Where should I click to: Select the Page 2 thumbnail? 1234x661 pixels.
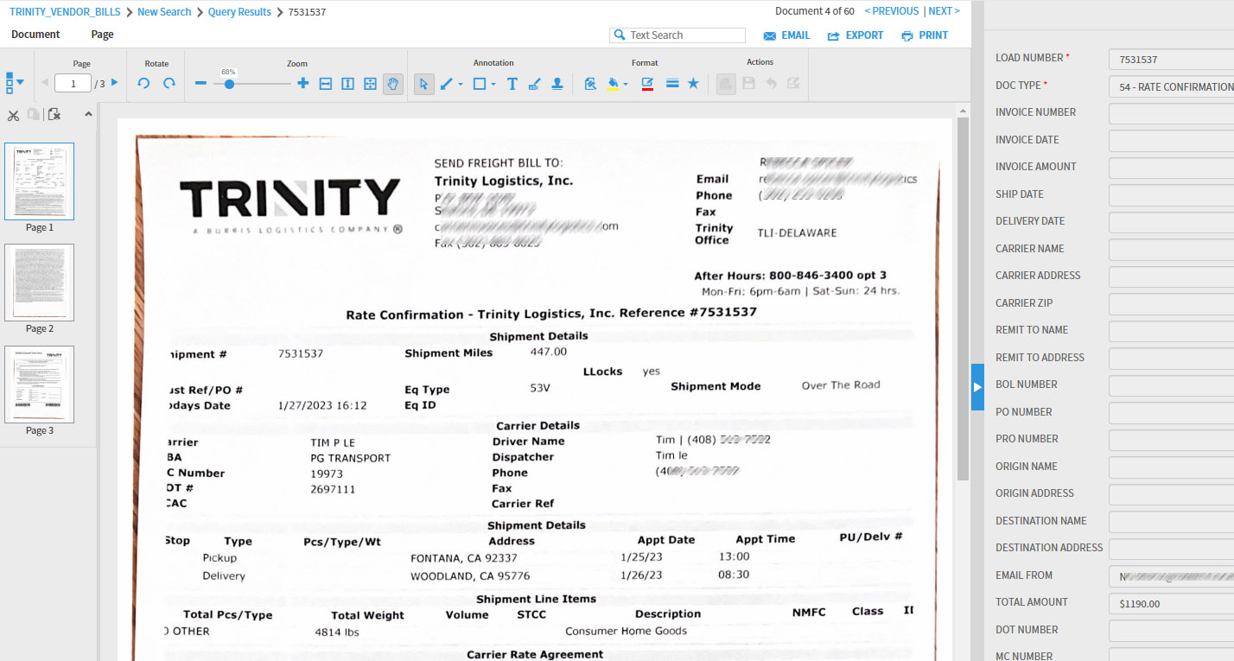(39, 283)
